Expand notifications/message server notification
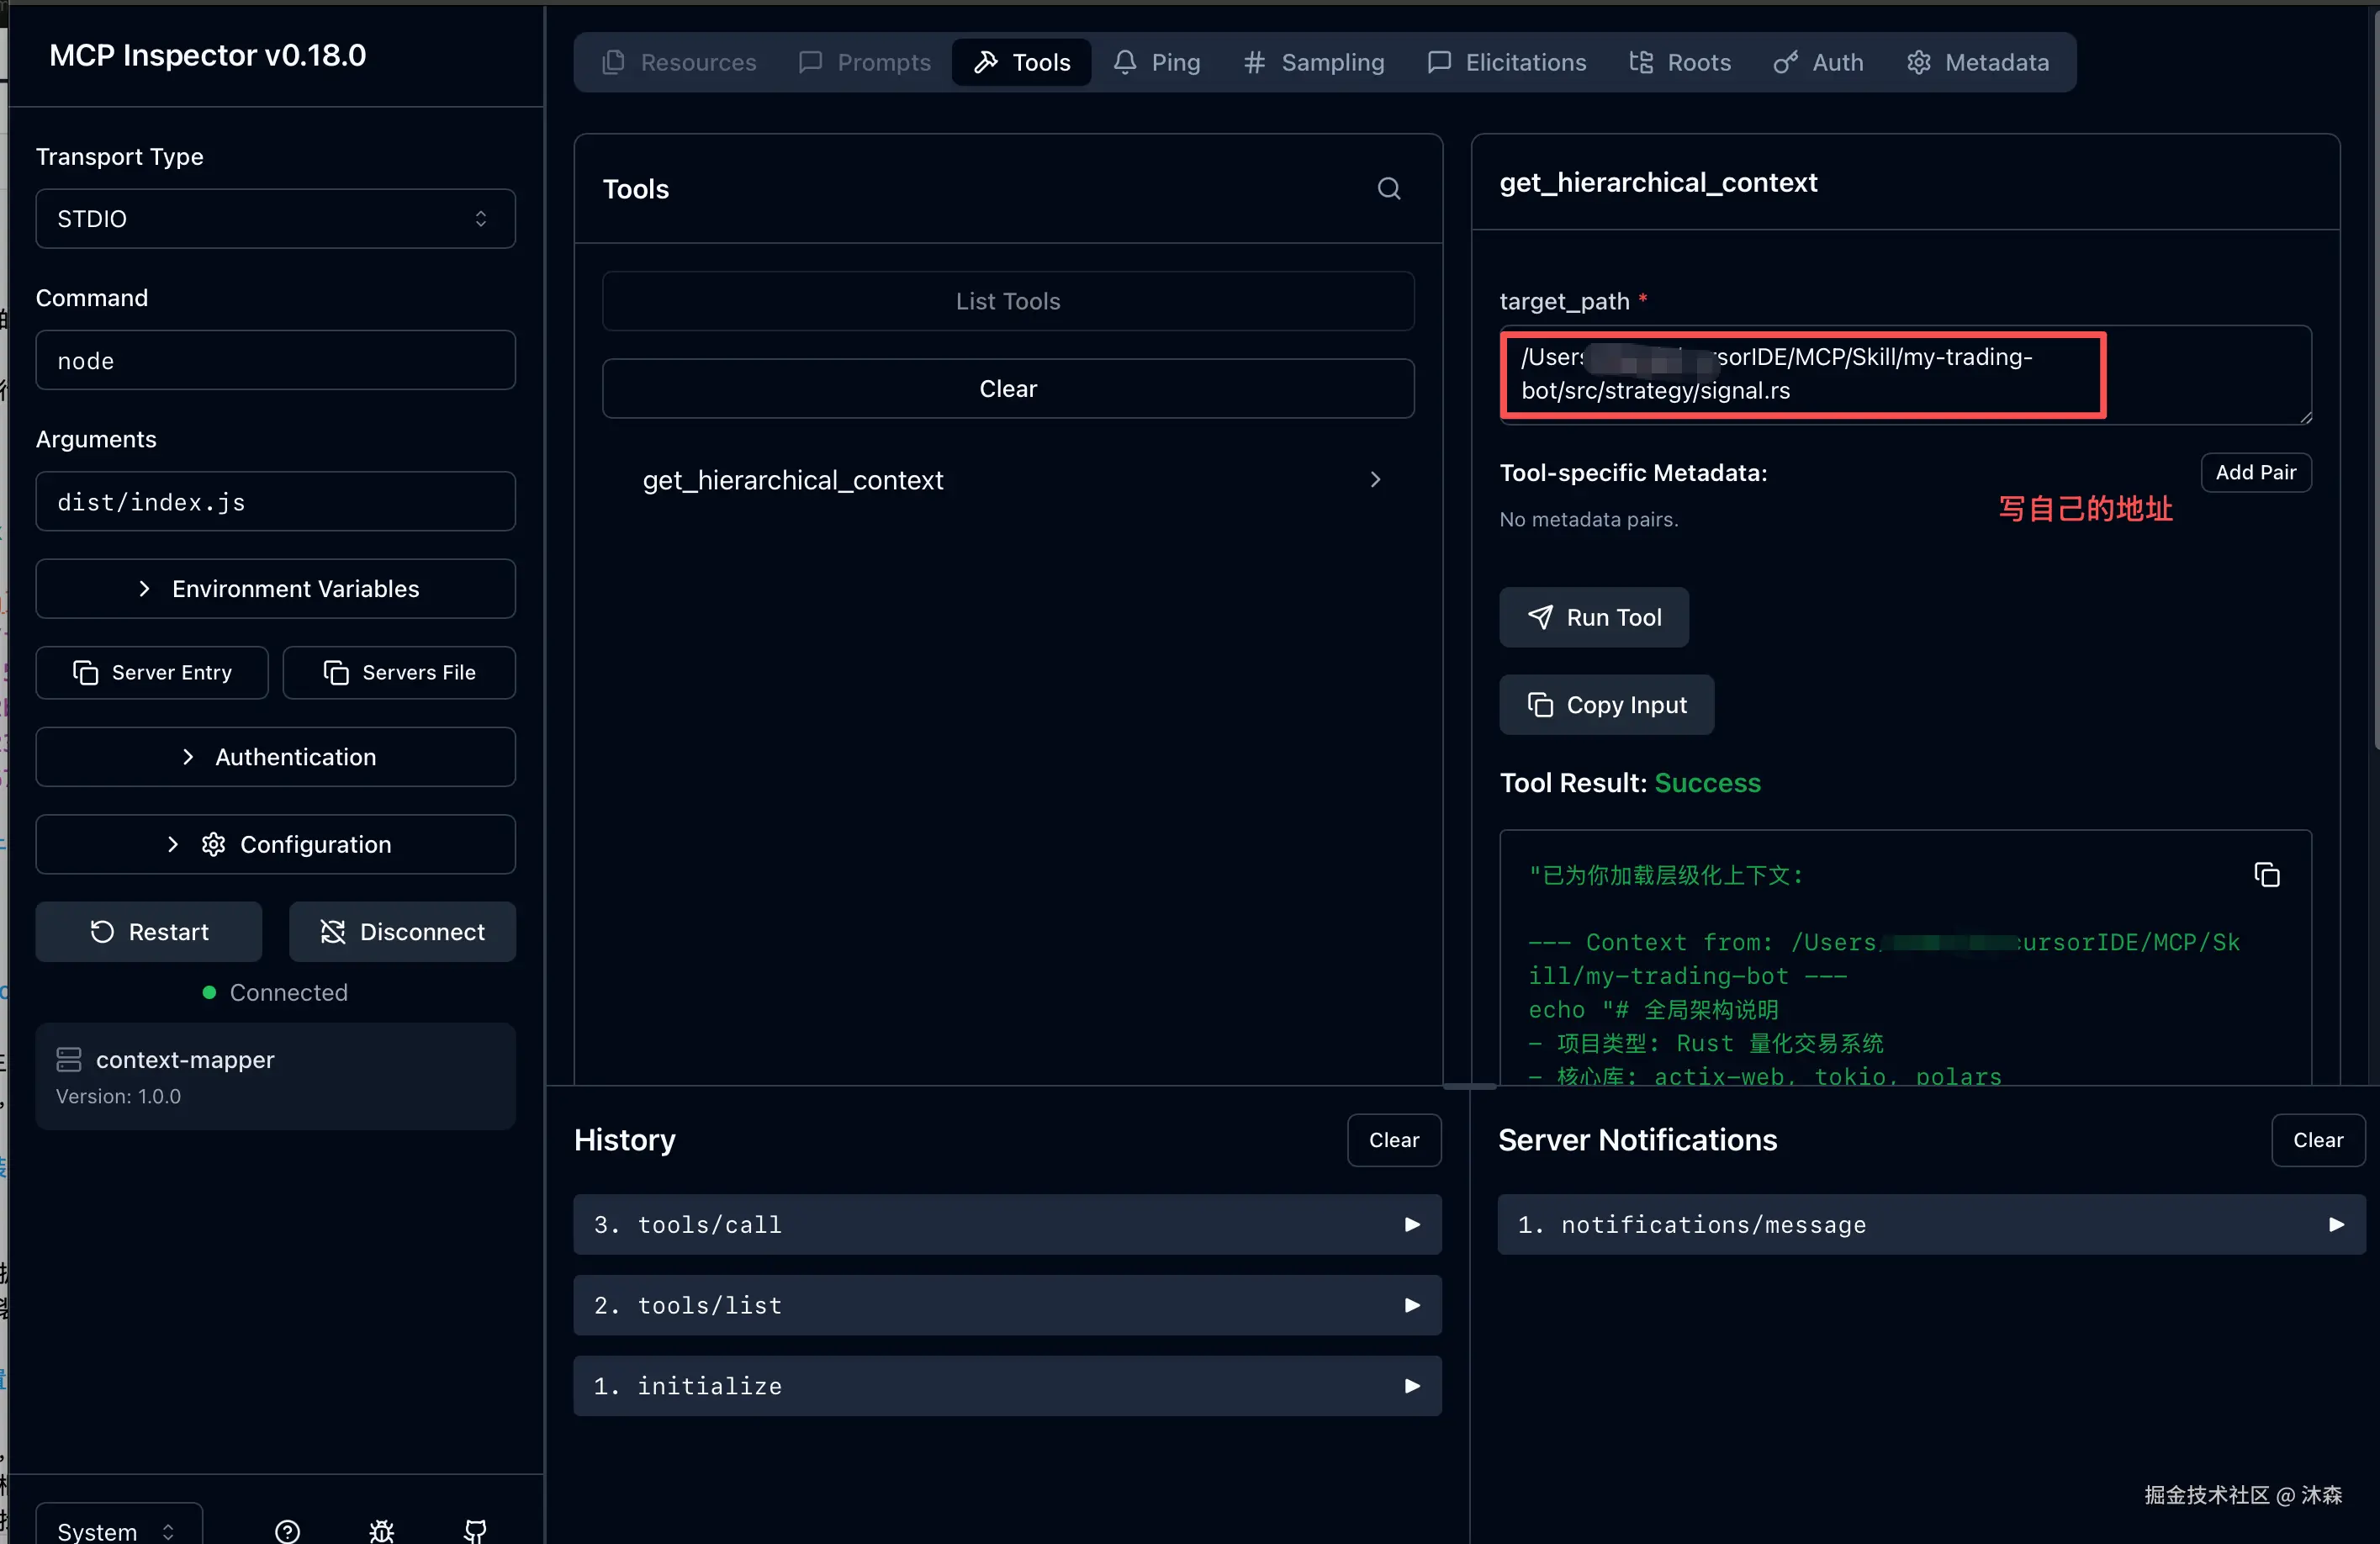 click(x=1930, y=1224)
